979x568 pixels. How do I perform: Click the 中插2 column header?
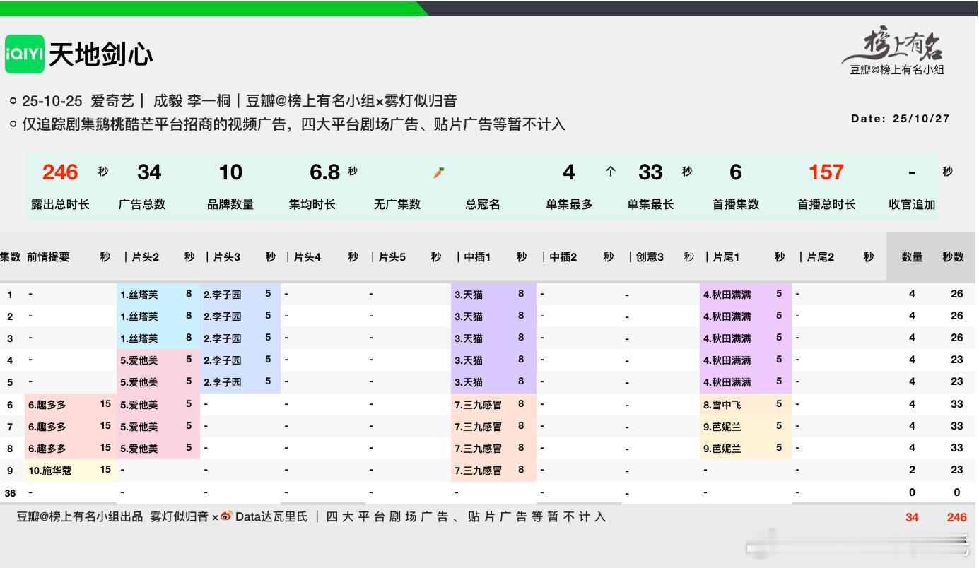pyautogui.click(x=563, y=257)
